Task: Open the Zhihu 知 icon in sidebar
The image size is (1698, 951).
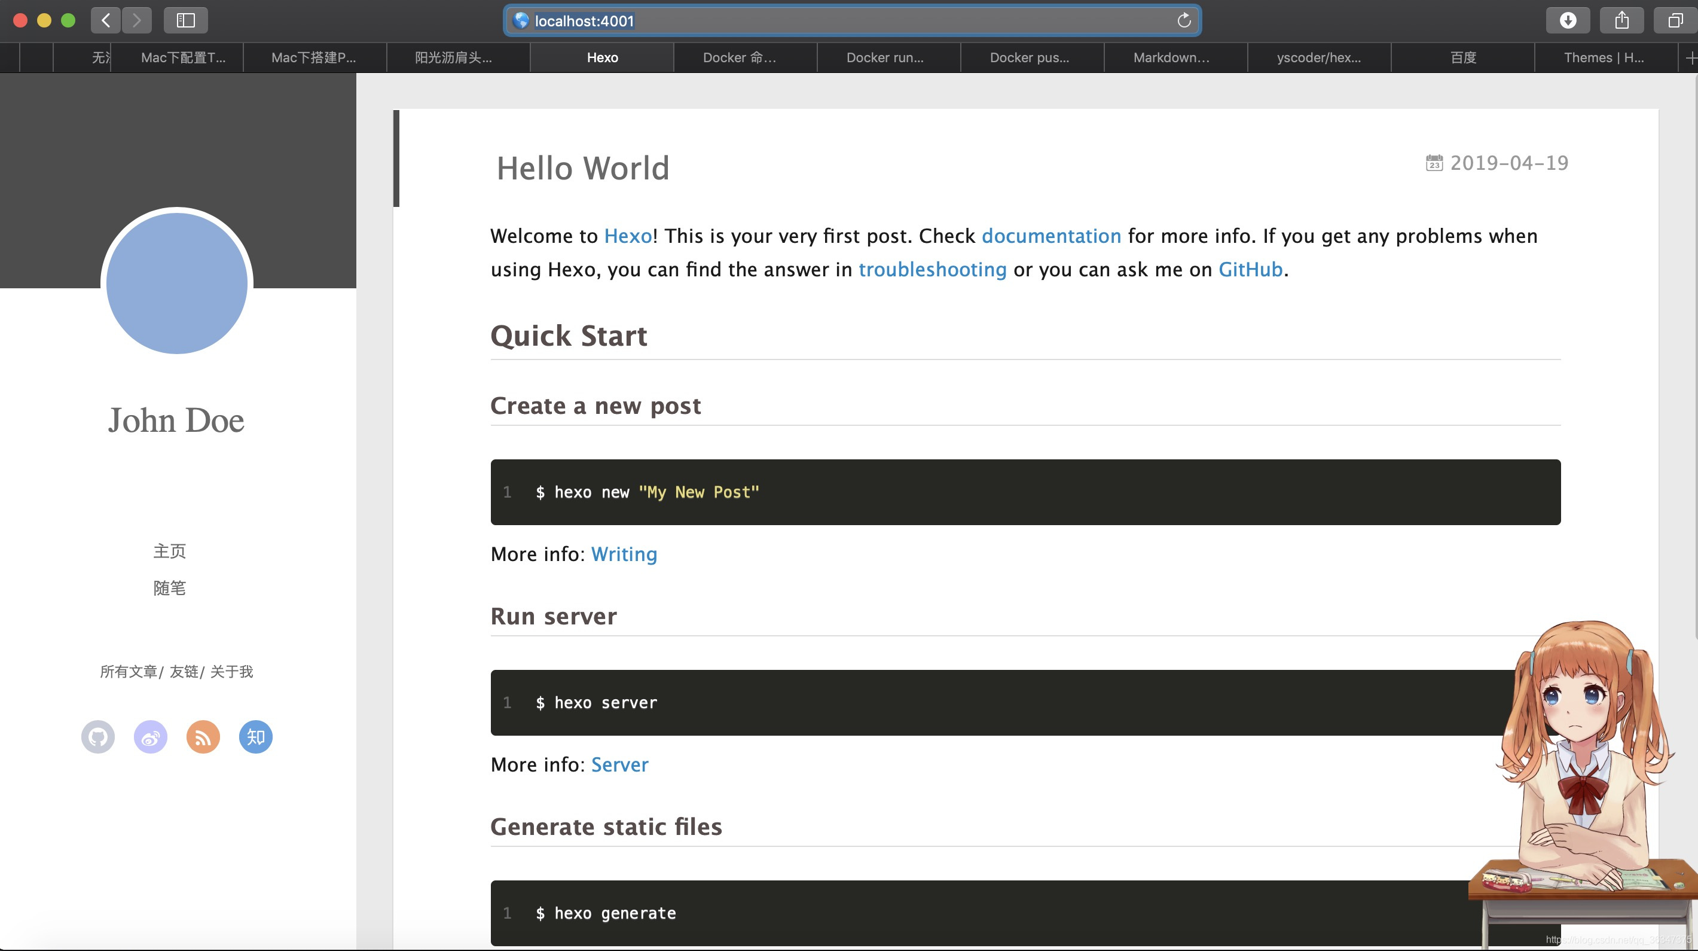Action: (255, 737)
